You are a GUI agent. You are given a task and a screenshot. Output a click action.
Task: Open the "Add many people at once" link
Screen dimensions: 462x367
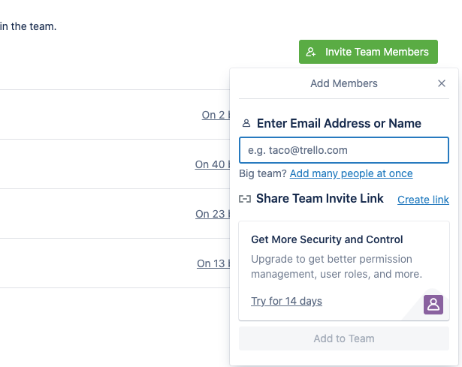click(x=351, y=173)
